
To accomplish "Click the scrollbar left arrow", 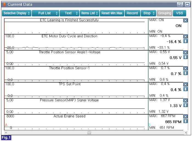I will [x=6, y=133].
